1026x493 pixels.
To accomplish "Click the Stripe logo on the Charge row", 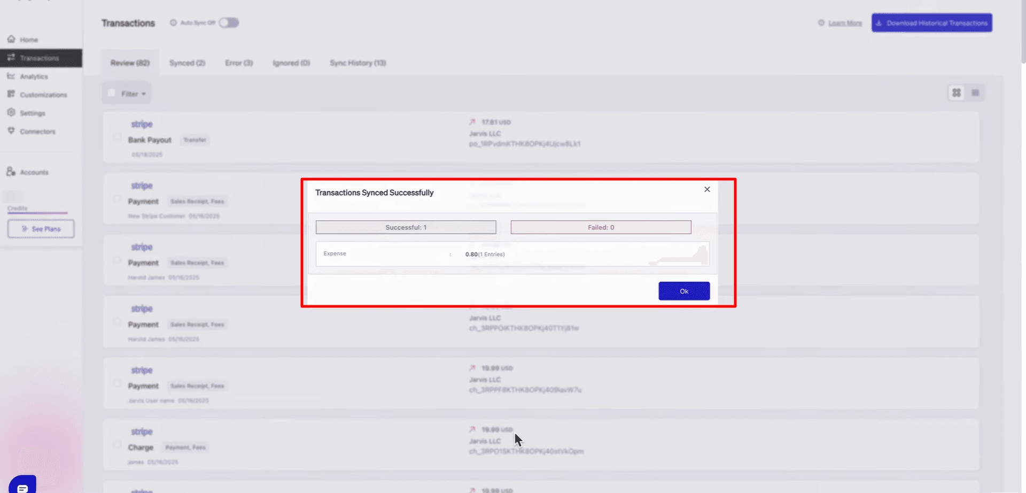I will pos(142,432).
